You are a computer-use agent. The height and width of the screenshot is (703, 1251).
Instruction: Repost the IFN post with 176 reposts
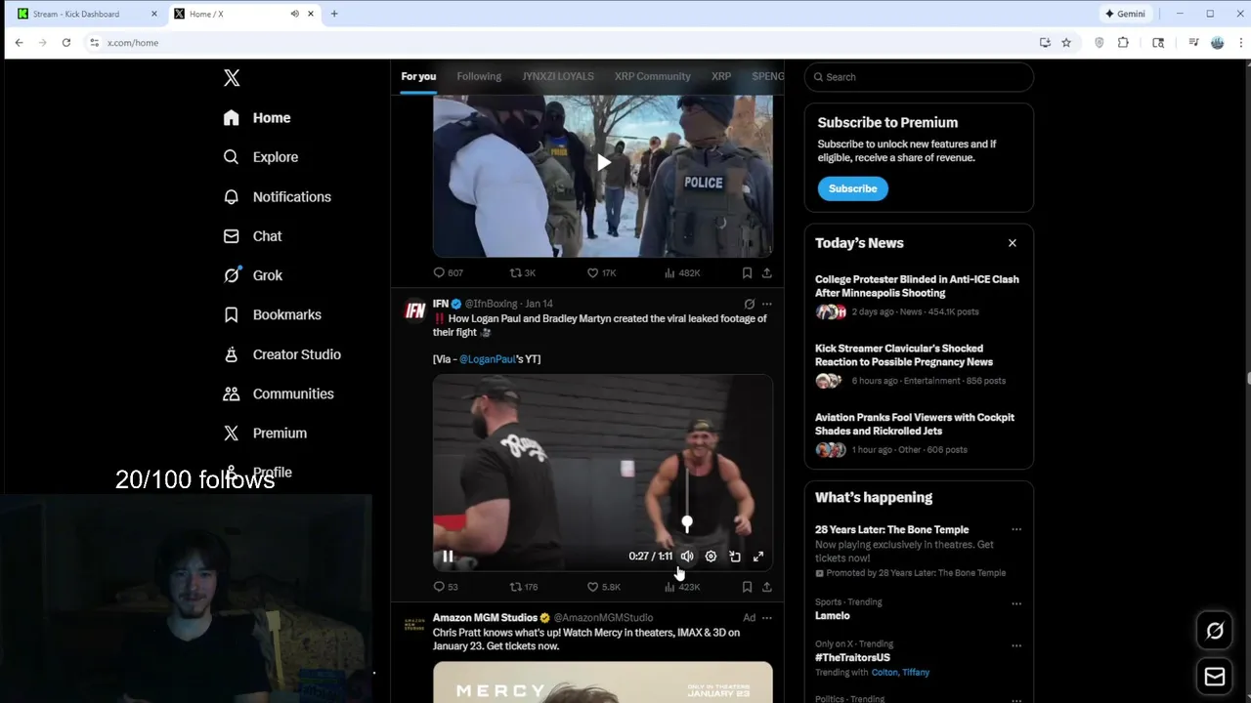click(x=524, y=587)
